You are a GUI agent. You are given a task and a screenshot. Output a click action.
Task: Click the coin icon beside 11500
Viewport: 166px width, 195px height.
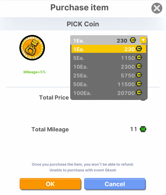click(x=139, y=84)
